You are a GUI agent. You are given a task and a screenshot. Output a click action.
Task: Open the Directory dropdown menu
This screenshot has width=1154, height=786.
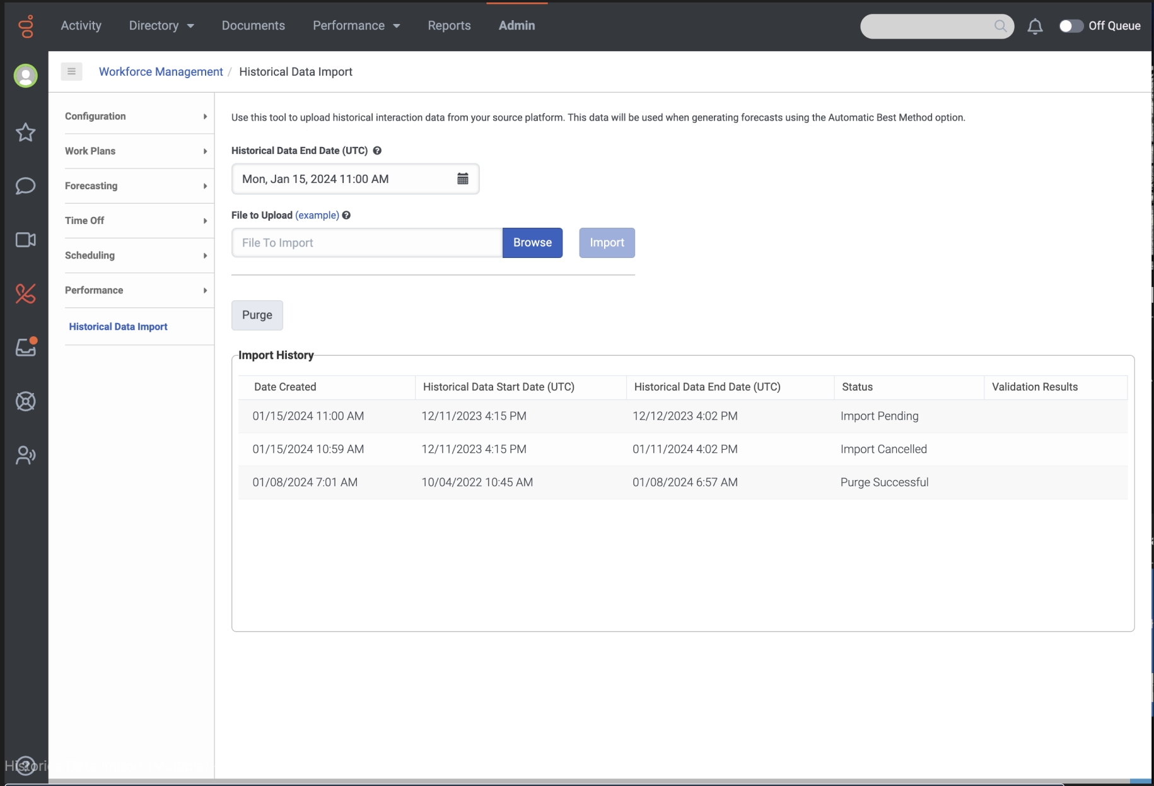161,26
